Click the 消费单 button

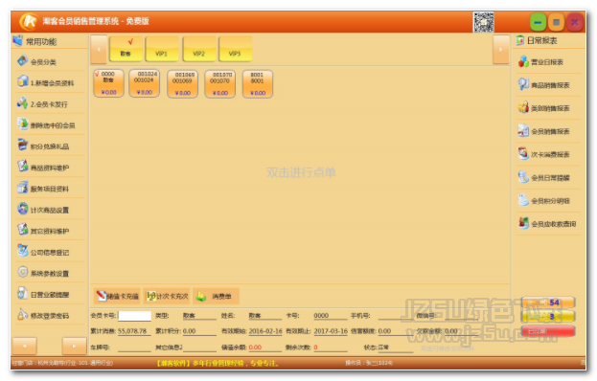216,296
